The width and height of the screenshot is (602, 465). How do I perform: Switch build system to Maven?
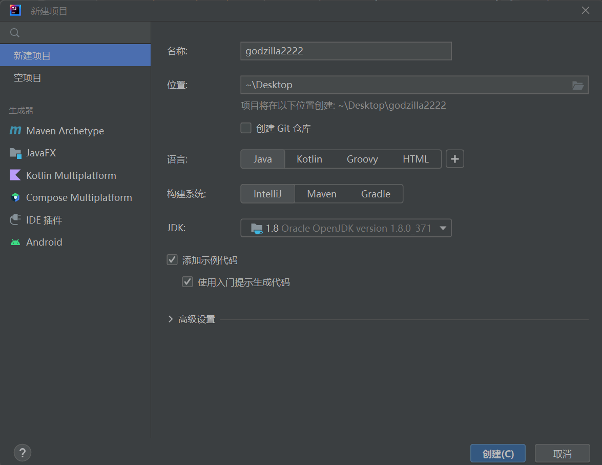click(x=322, y=194)
